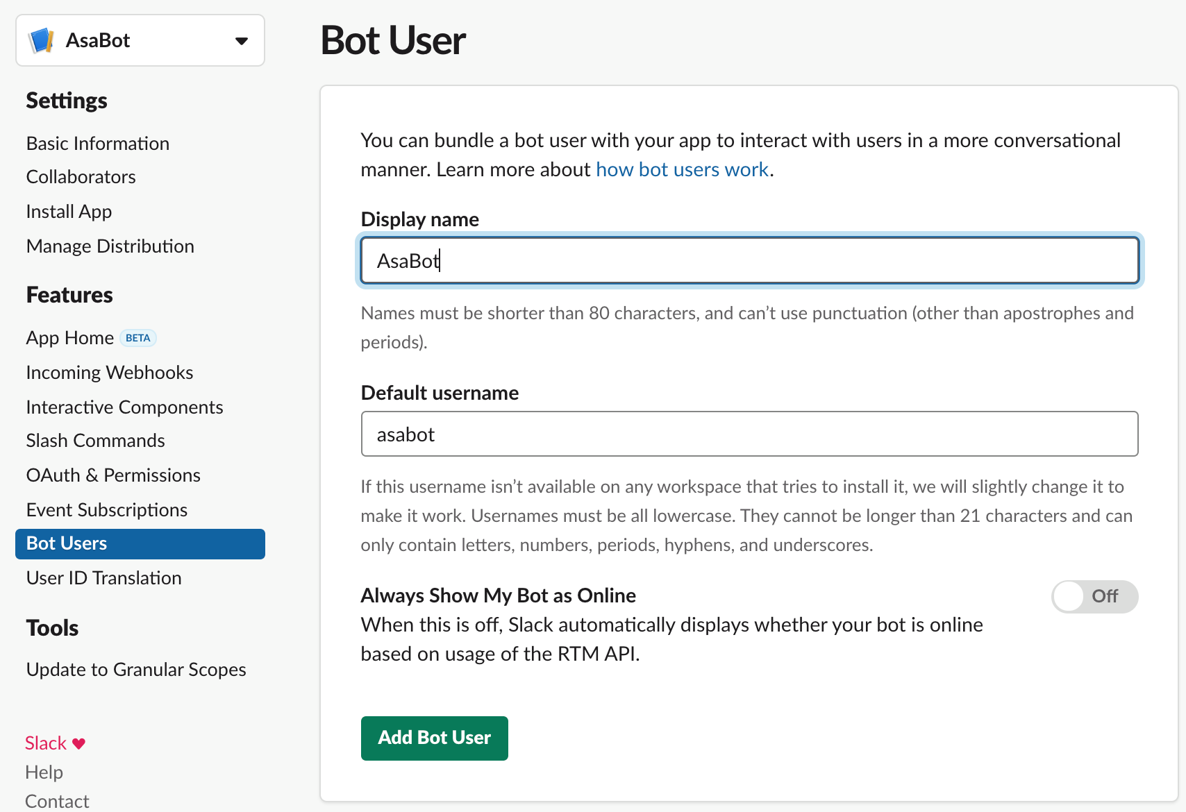Click the BETA badge beside App Home
This screenshot has width=1186, height=812.
click(x=137, y=338)
